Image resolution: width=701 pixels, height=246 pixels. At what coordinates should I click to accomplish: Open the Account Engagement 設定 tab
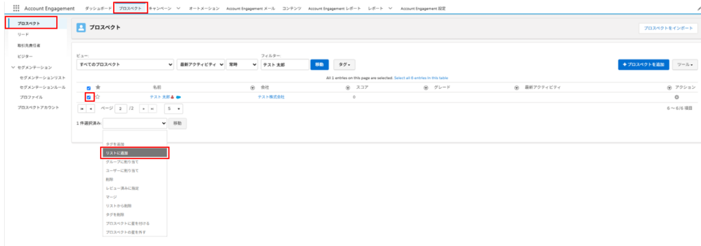point(423,8)
